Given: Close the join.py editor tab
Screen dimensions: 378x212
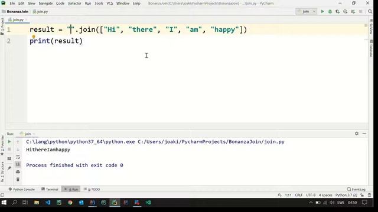Looking at the screenshot, I should click(x=27, y=19).
